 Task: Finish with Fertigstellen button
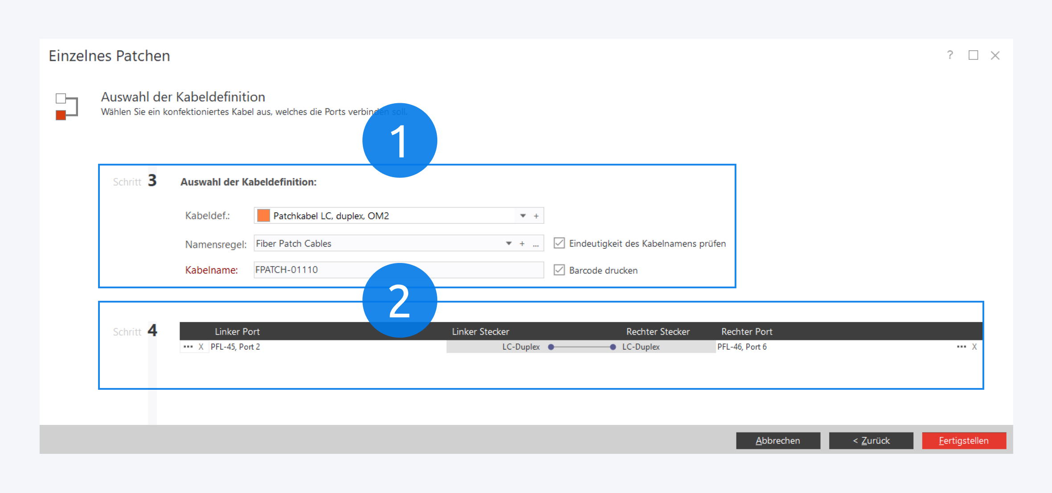(x=964, y=440)
